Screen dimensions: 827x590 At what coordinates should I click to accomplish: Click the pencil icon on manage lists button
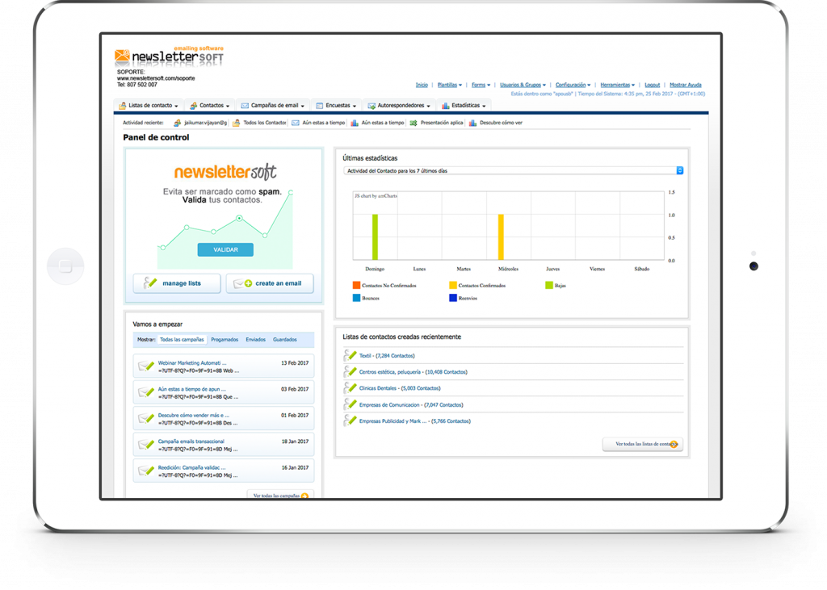[x=150, y=283]
